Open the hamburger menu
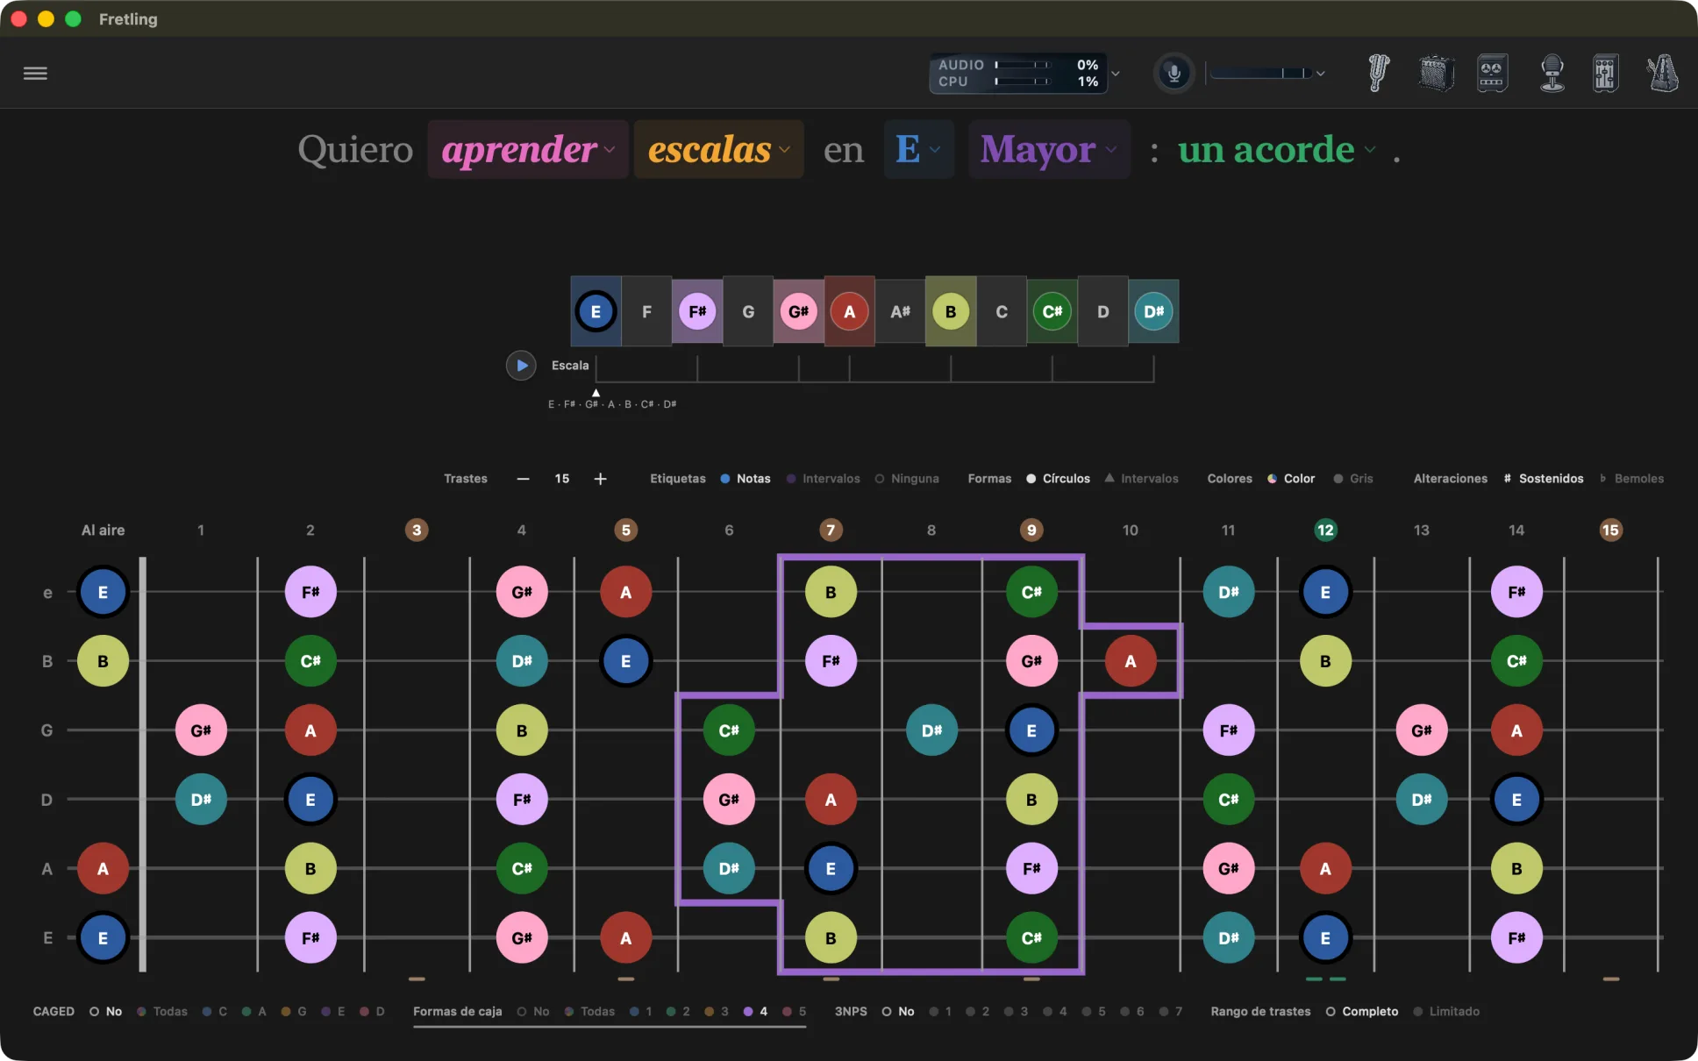Viewport: 1698px width, 1061px height. click(35, 73)
